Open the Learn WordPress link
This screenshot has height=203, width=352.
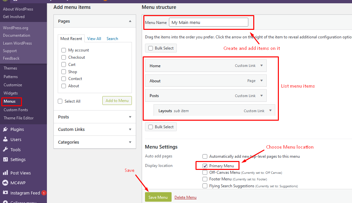pos(17,43)
